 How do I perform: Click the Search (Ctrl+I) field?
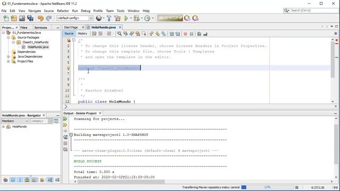pos(311,11)
